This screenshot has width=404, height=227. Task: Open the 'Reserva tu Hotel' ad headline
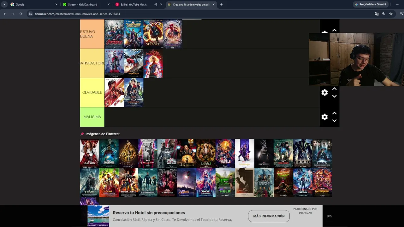click(149, 213)
